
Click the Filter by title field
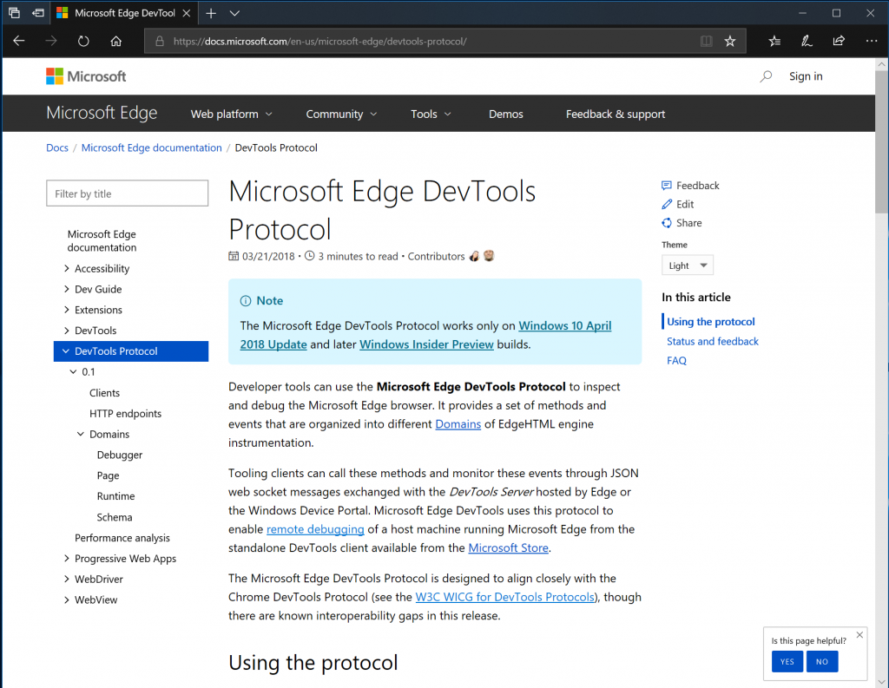[127, 193]
